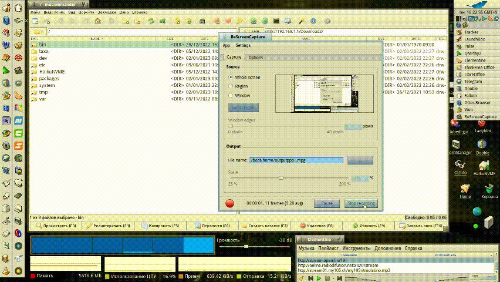Select the Window capture source
This screenshot has width=500, height=282.
[x=231, y=95]
